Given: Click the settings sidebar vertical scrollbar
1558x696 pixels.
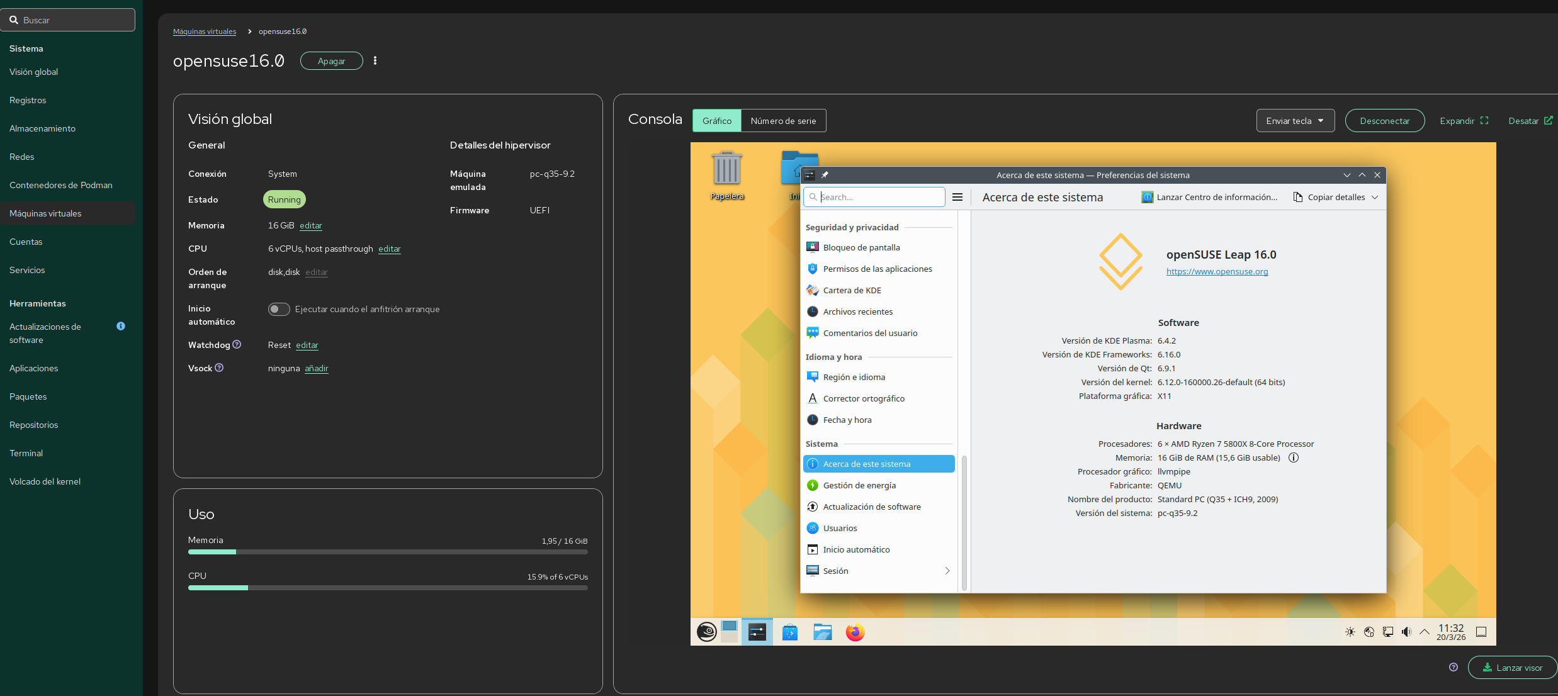Looking at the screenshot, I should 964,522.
